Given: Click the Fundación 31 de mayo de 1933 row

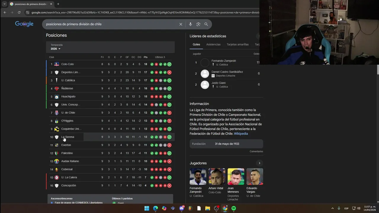Looking at the screenshot, I should tap(226, 144).
